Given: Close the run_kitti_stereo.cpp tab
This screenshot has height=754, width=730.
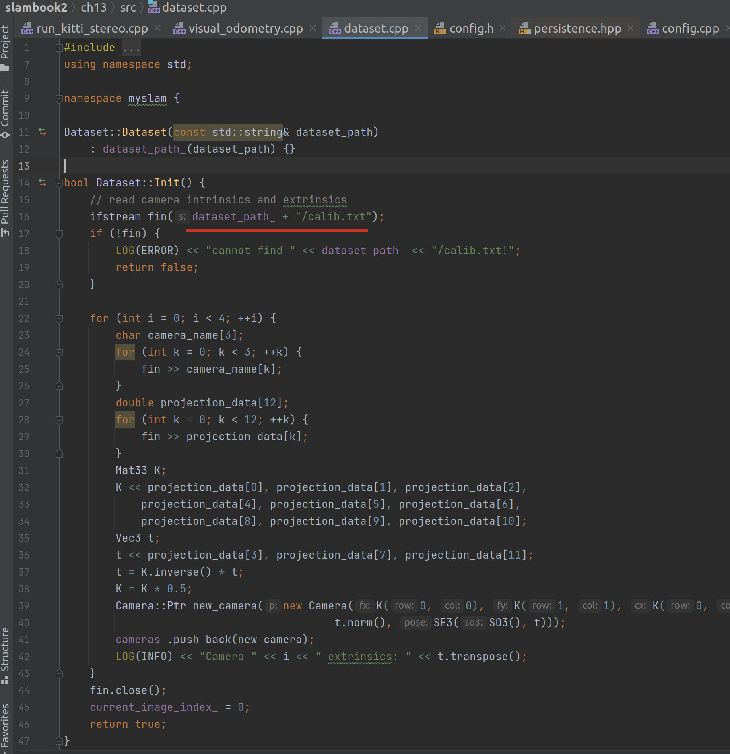Looking at the screenshot, I should pos(158,28).
